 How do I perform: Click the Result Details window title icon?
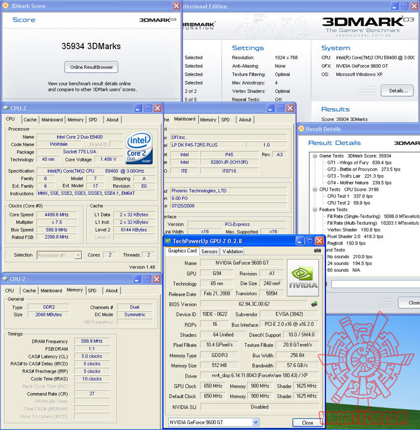point(301,129)
